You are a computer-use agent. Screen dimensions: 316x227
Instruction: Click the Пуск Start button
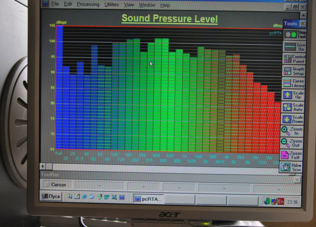51,197
